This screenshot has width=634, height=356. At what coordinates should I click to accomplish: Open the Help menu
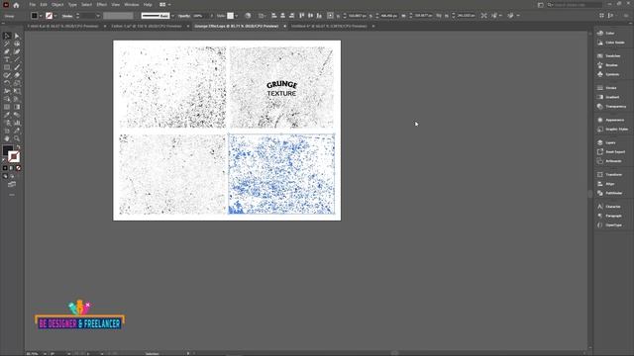click(x=148, y=4)
